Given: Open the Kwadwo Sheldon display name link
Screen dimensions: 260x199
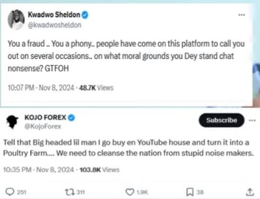Looking at the screenshot, I should [x=54, y=15].
